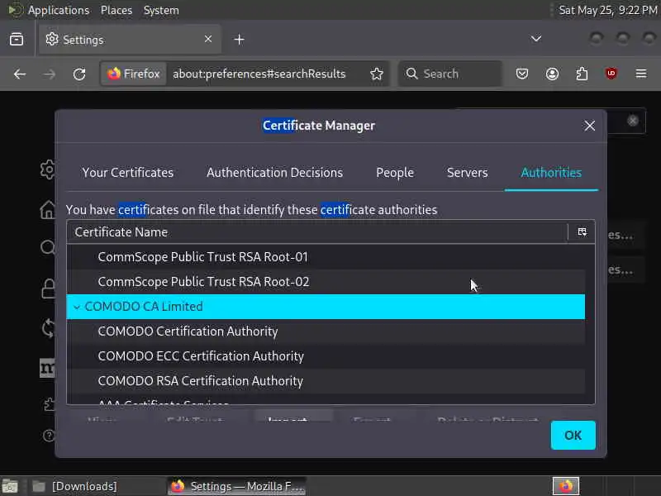Collapse the COMODO CA Limited group

[77, 307]
